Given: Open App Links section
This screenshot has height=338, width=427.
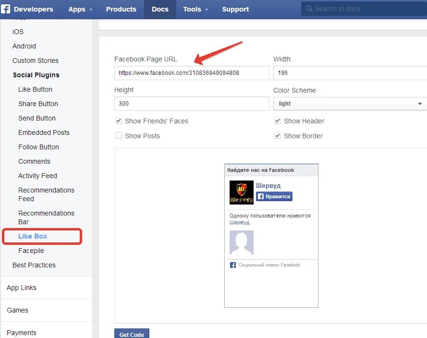Looking at the screenshot, I should pyautogui.click(x=22, y=288).
